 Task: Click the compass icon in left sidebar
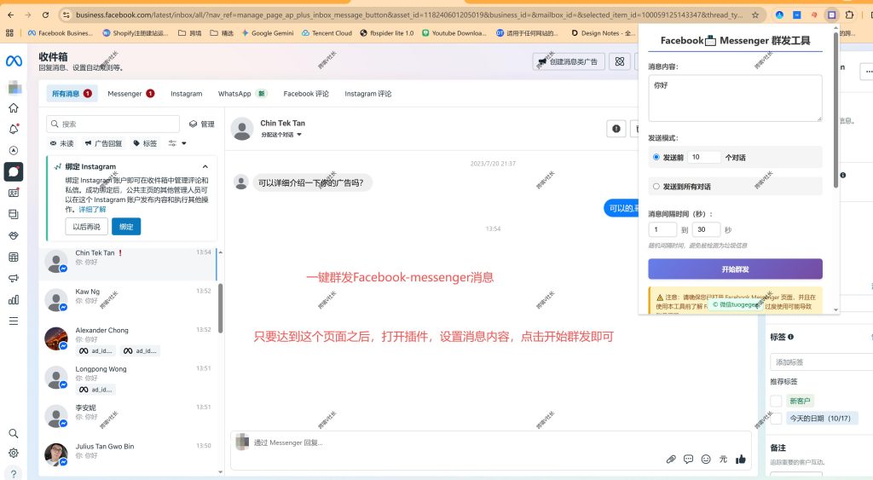pyautogui.click(x=14, y=150)
